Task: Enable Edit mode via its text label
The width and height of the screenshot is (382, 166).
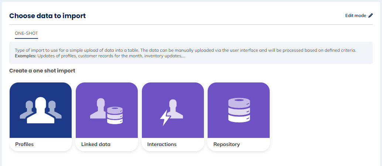Action: (x=355, y=16)
